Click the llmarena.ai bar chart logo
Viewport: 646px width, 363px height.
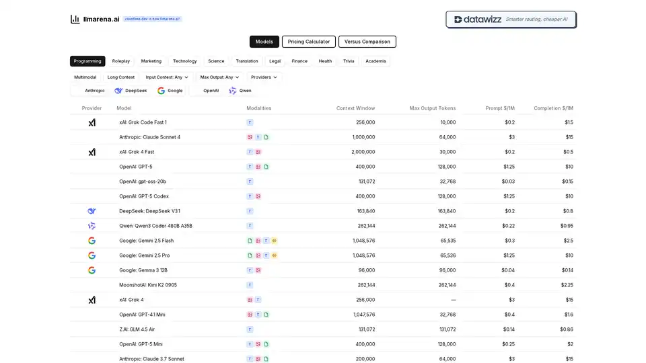pos(75,19)
